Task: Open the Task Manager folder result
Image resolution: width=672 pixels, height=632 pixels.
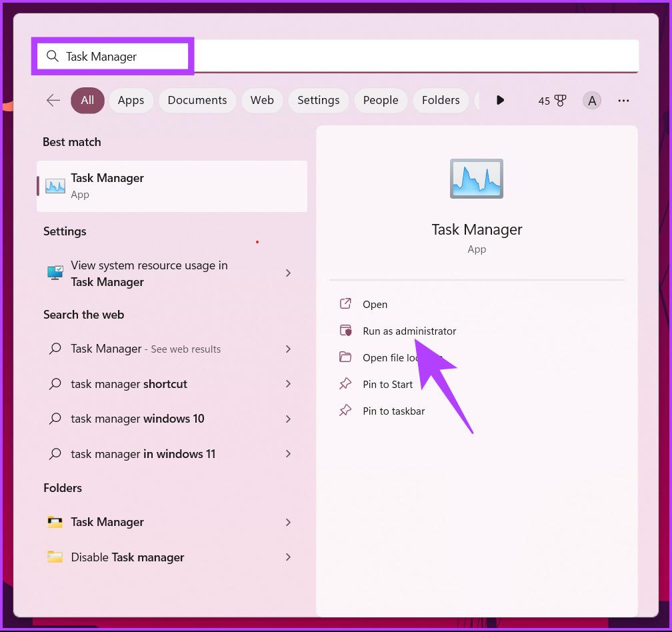Action: pyautogui.click(x=172, y=522)
